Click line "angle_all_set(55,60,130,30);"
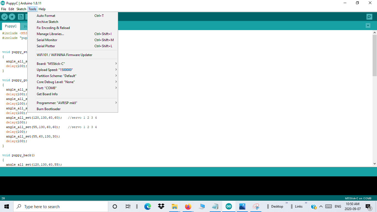This screenshot has height=212, width=377. (x=33, y=136)
